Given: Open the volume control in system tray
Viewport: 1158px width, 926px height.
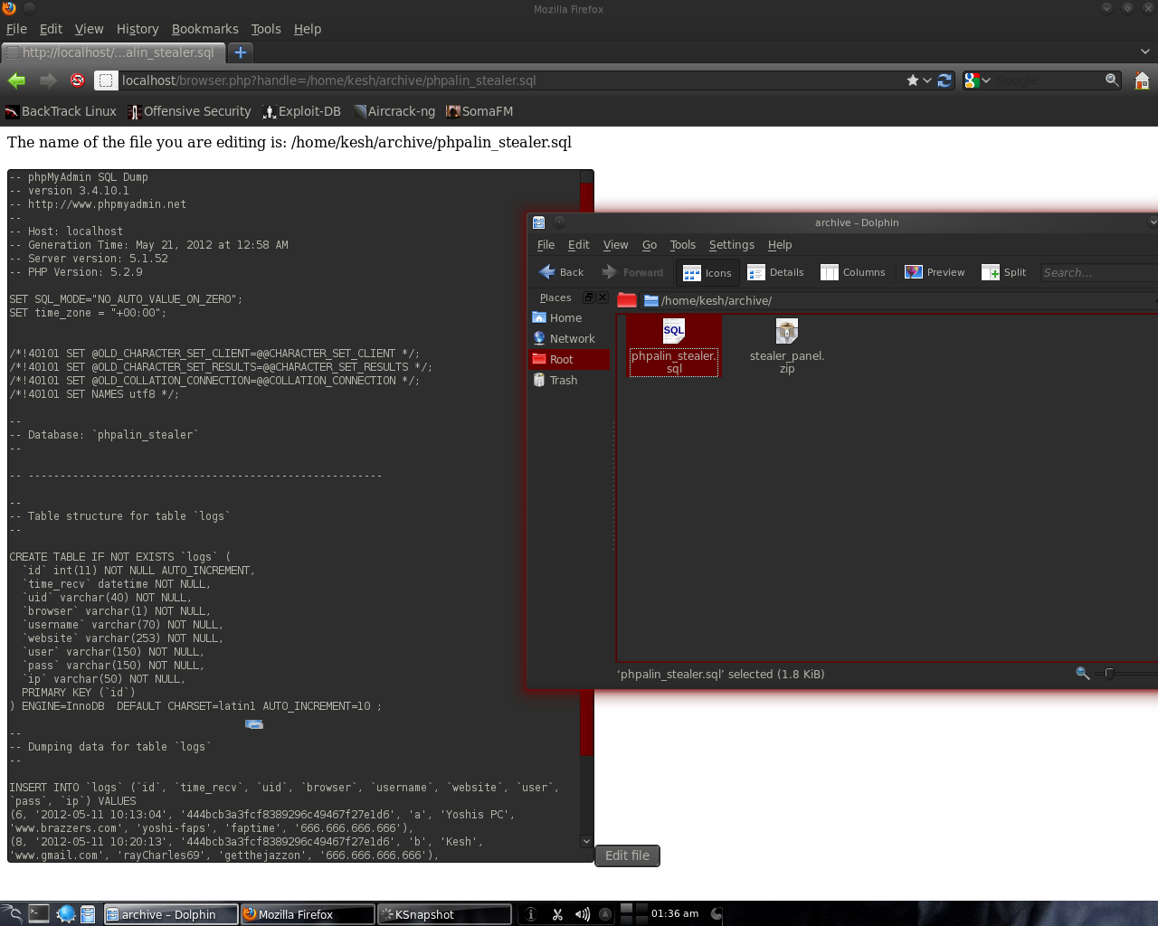Looking at the screenshot, I should tap(582, 914).
